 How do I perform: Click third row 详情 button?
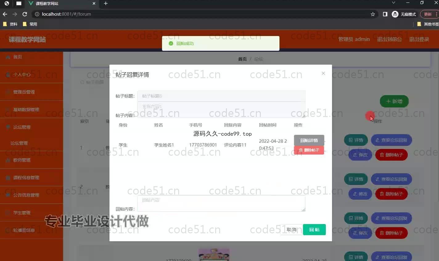[356, 218]
